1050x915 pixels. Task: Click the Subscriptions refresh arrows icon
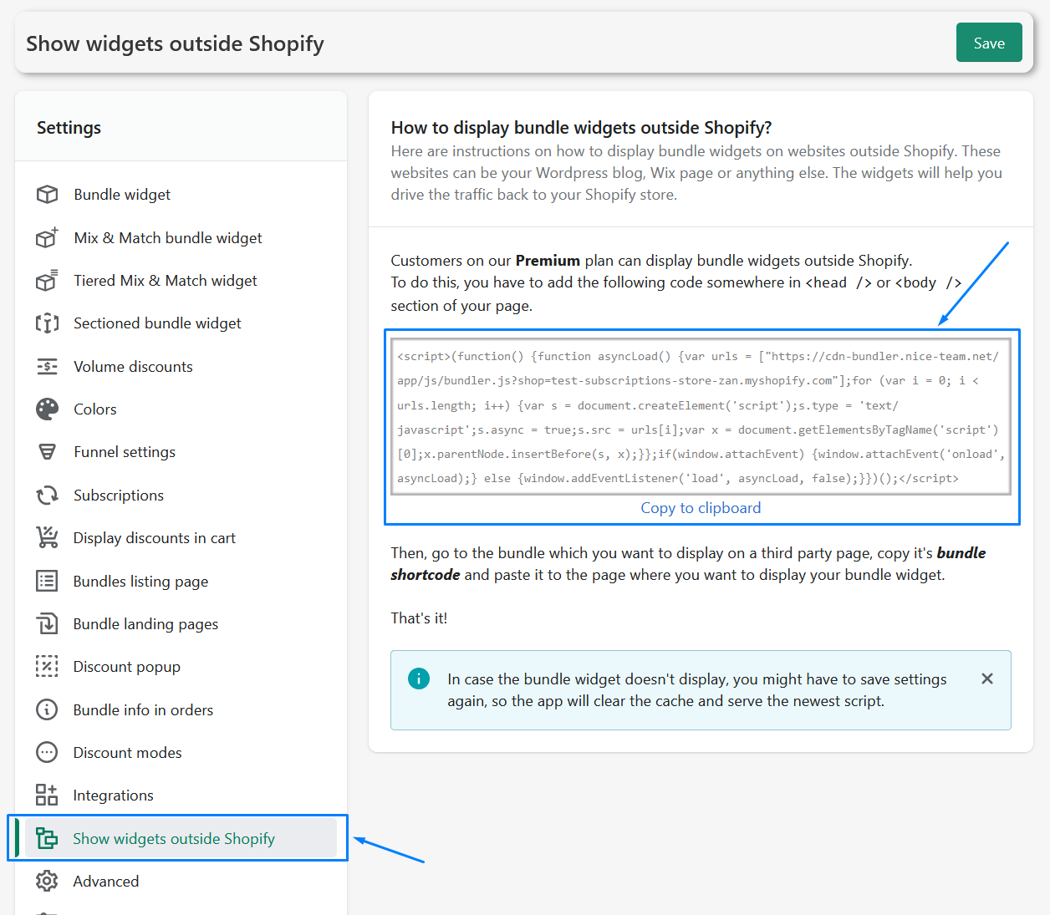pos(47,496)
